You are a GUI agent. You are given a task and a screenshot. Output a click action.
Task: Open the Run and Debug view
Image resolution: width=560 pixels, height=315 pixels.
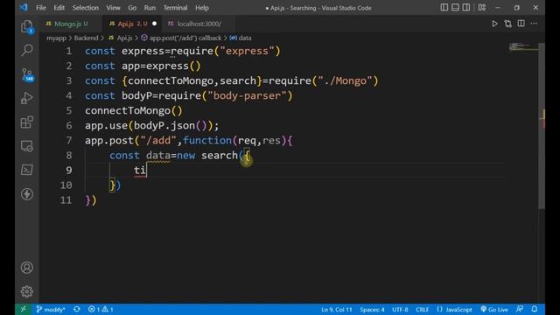tap(27, 98)
